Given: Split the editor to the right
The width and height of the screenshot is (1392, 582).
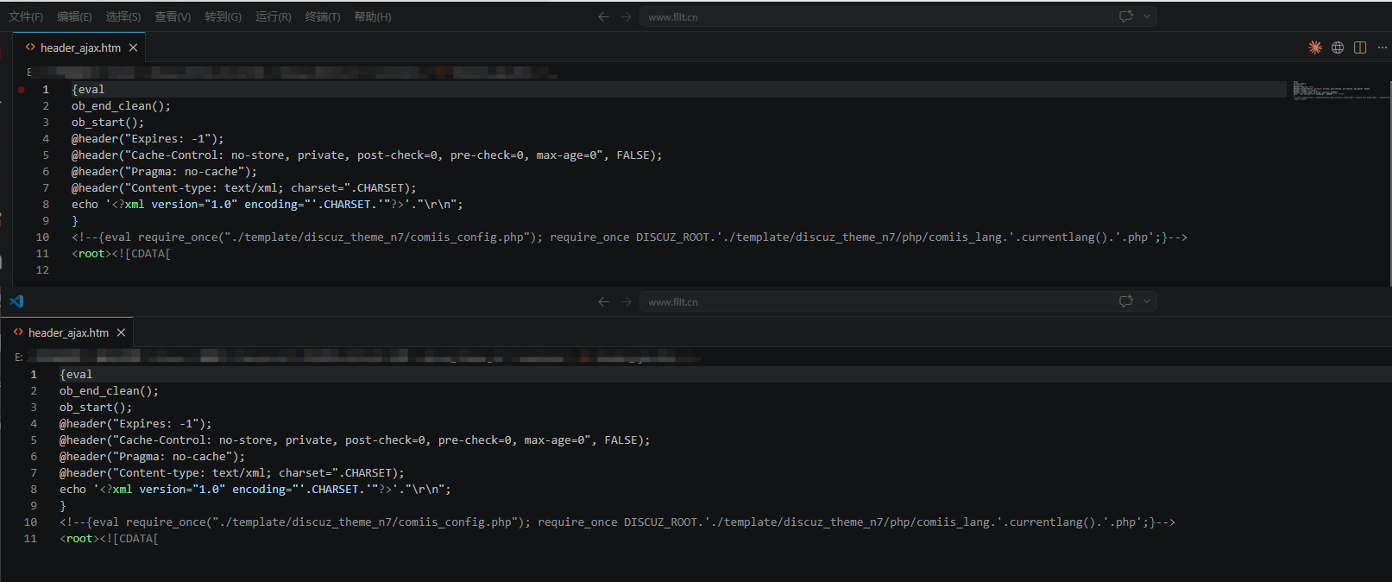Looking at the screenshot, I should pyautogui.click(x=1360, y=47).
